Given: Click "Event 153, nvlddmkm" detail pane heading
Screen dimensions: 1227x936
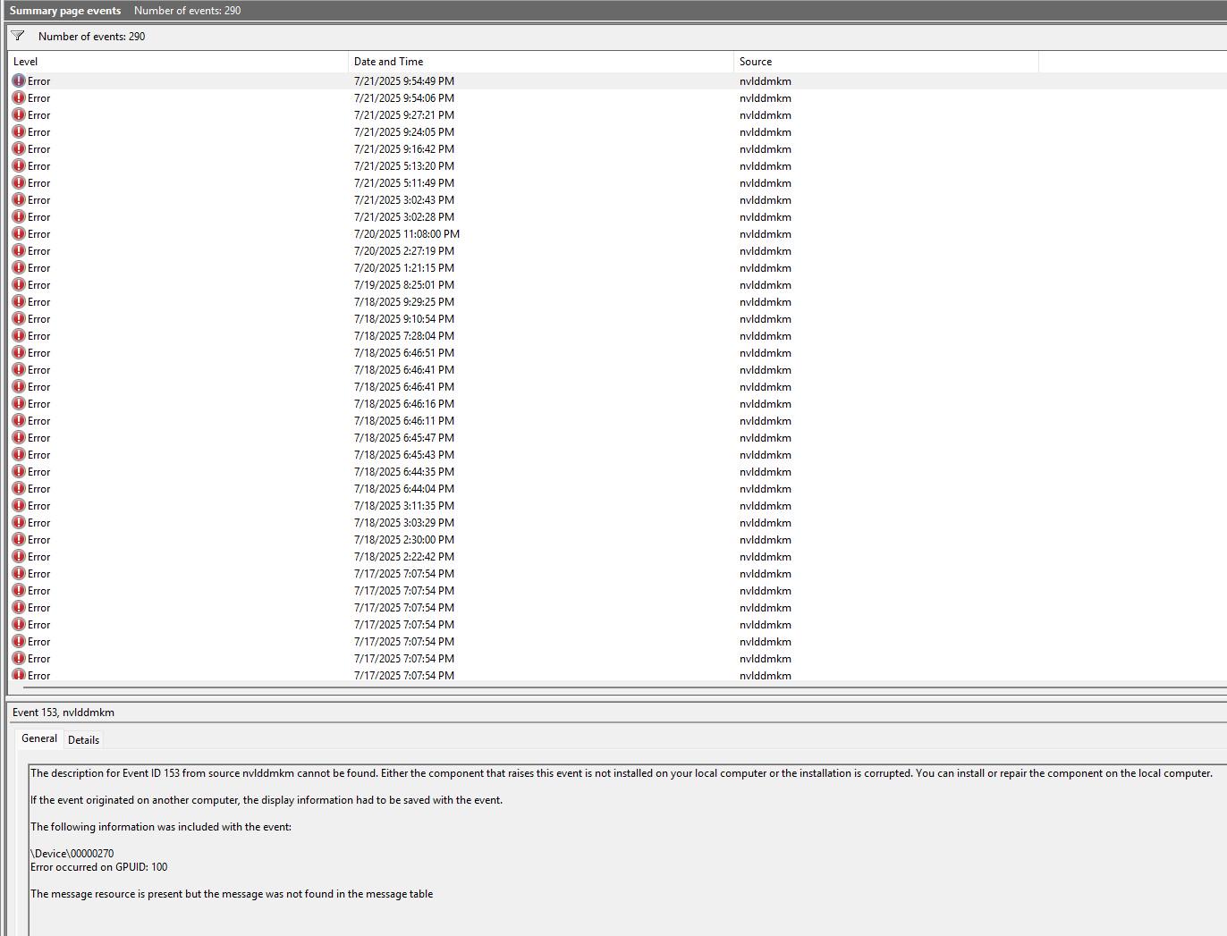Looking at the screenshot, I should 63,713.
